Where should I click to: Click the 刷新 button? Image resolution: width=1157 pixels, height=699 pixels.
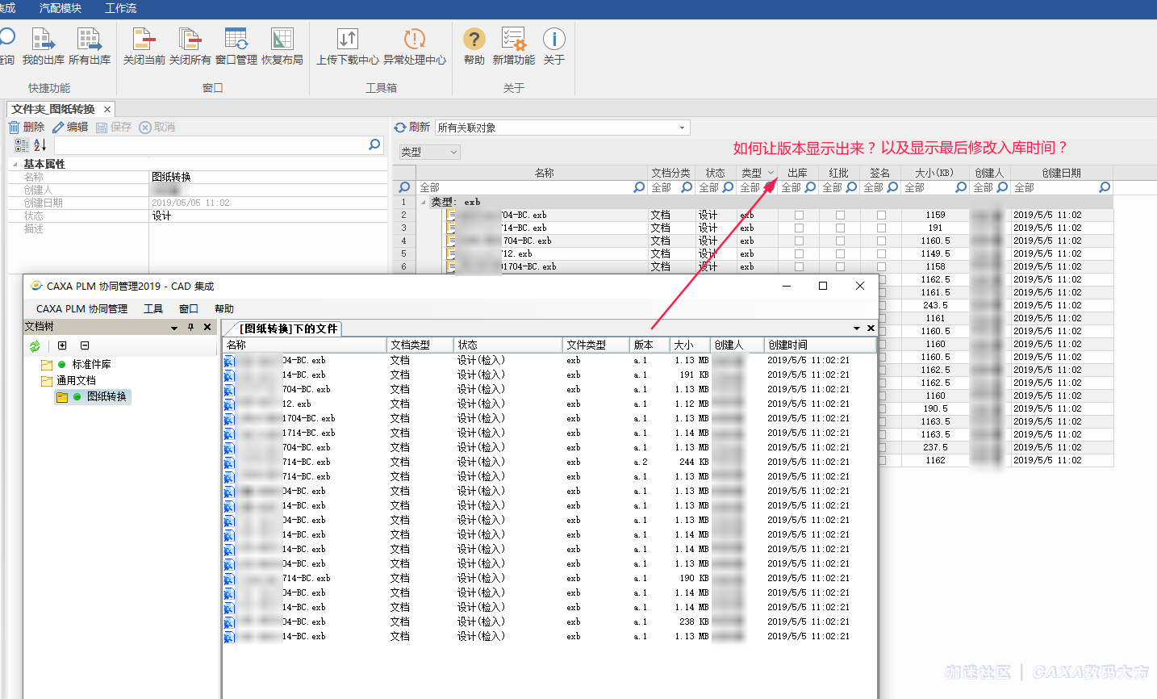pyautogui.click(x=411, y=128)
